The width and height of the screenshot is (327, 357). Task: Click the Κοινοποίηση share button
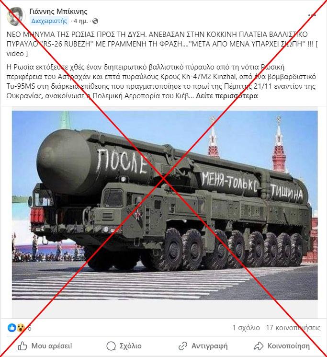click(282, 346)
